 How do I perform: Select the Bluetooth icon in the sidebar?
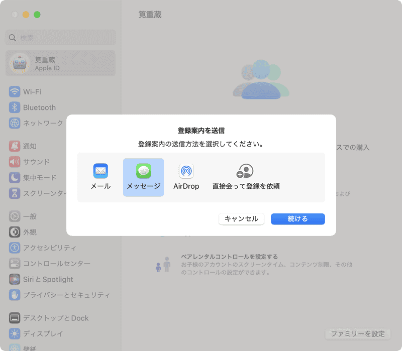tap(14, 107)
